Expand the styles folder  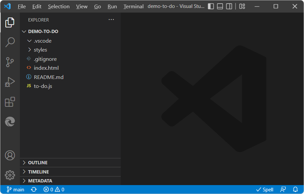[40, 50]
